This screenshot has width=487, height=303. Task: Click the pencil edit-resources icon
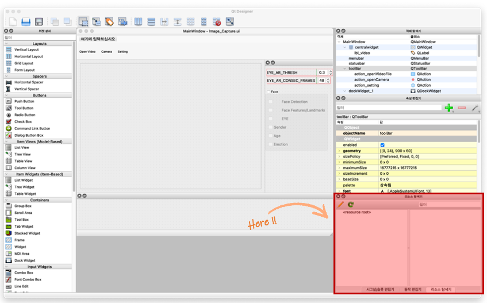tap(341, 205)
